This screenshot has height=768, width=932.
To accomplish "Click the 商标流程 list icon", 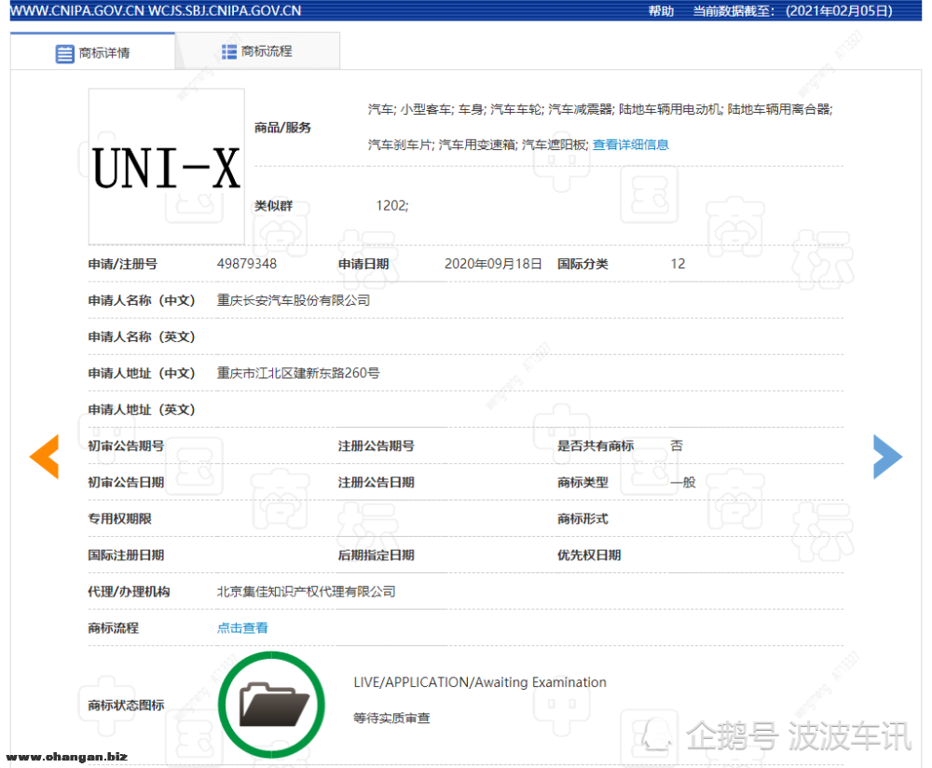I will point(229,52).
